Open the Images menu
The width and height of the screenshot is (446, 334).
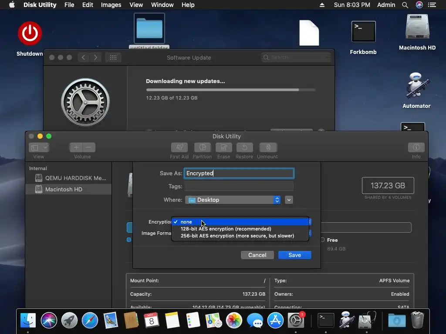(x=111, y=5)
